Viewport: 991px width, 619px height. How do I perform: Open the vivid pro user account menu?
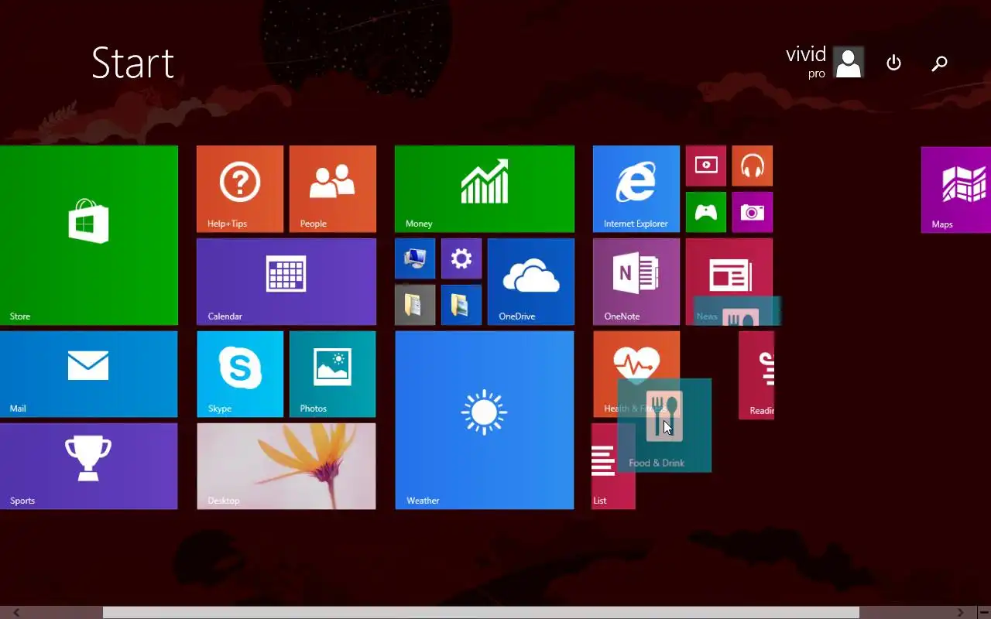(x=825, y=63)
